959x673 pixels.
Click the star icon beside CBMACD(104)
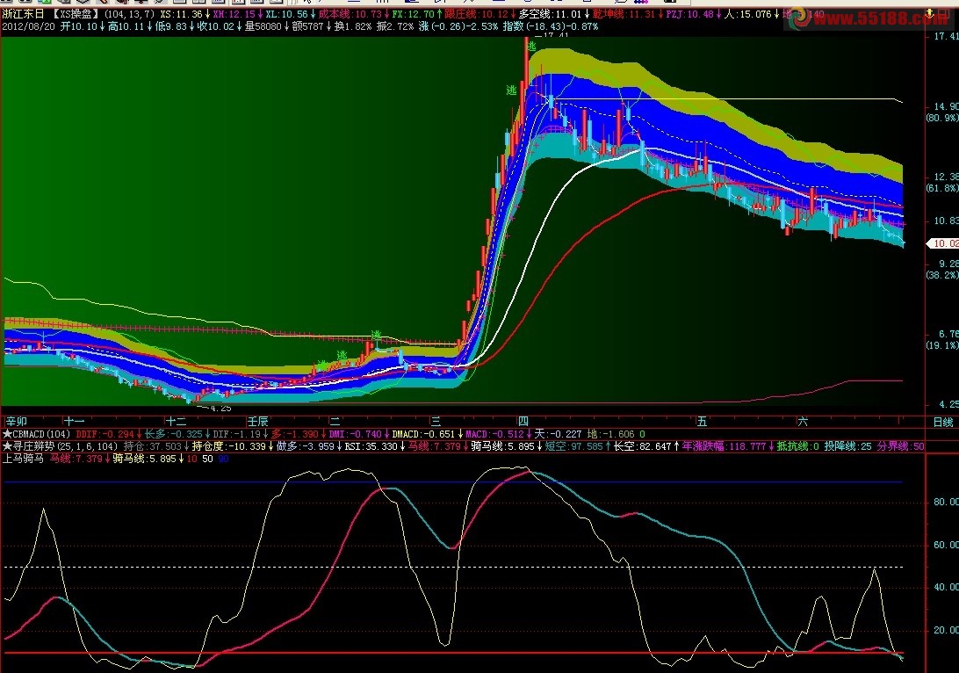(x=7, y=434)
